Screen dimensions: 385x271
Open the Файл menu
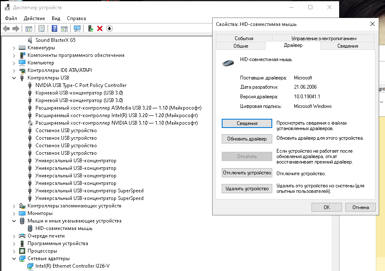11,18
